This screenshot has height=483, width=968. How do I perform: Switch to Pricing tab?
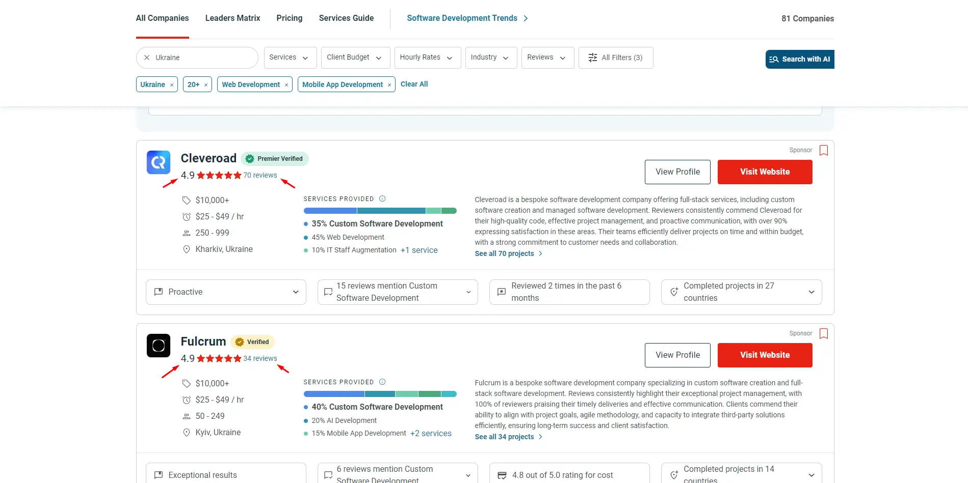tap(290, 18)
